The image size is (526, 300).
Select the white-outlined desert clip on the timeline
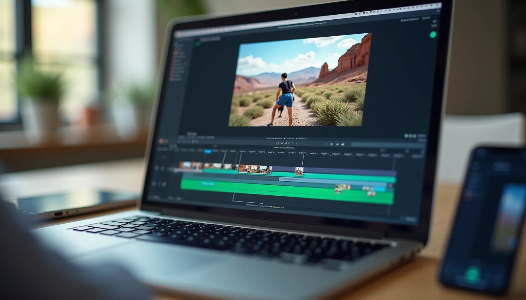click(x=255, y=169)
